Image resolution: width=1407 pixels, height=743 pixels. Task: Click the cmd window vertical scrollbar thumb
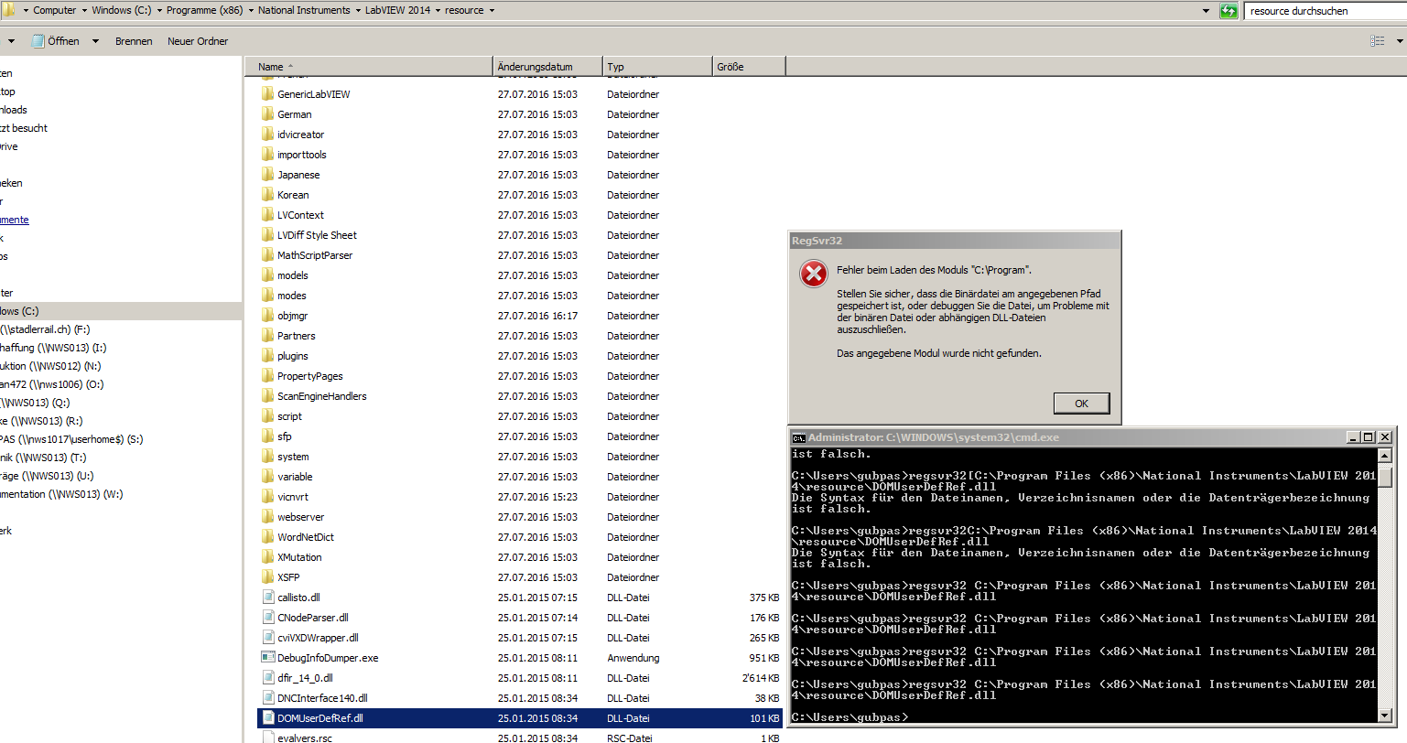point(1385,476)
